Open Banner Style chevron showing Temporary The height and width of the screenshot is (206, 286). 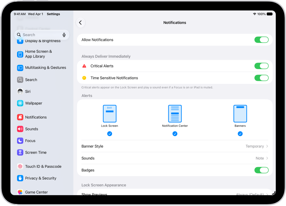[267, 146]
